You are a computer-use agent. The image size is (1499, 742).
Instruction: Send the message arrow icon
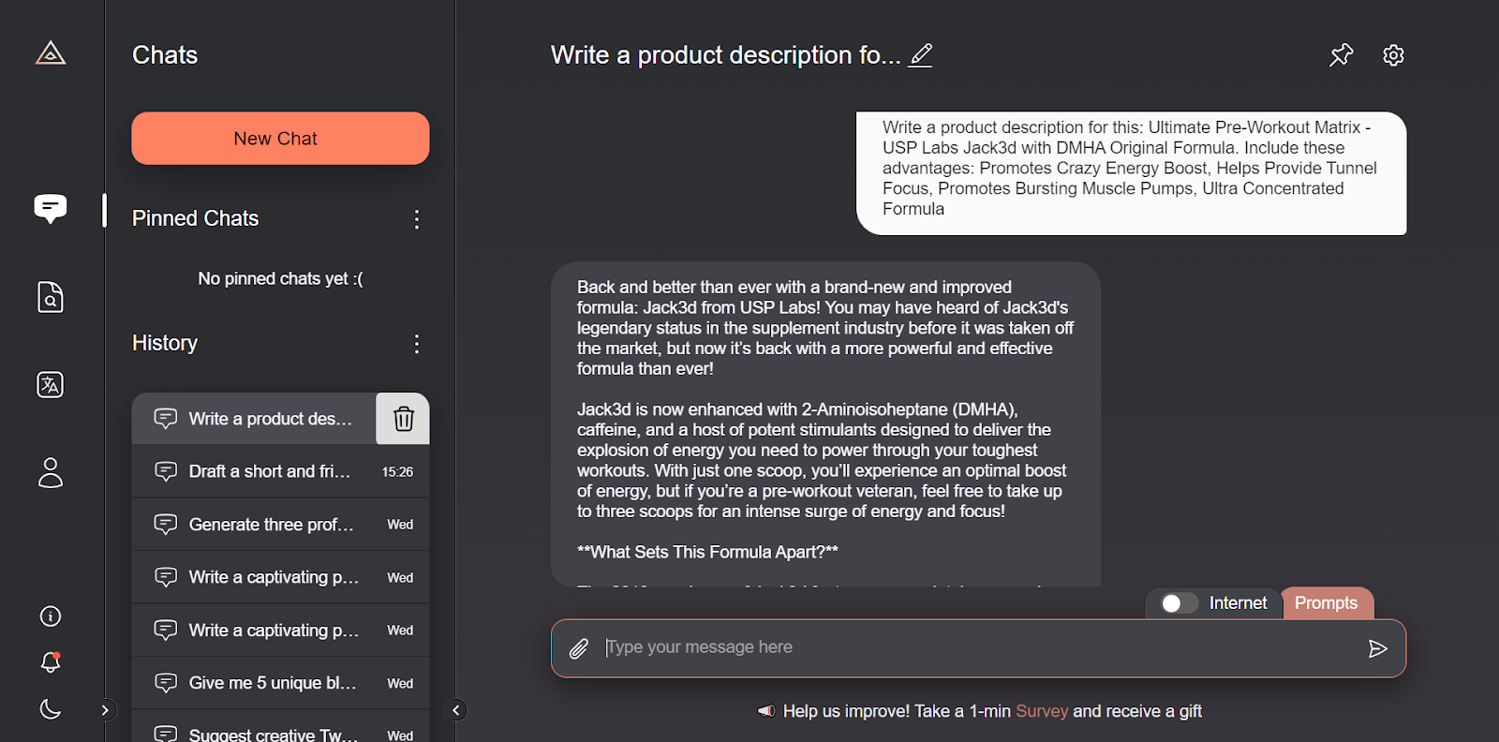point(1377,648)
